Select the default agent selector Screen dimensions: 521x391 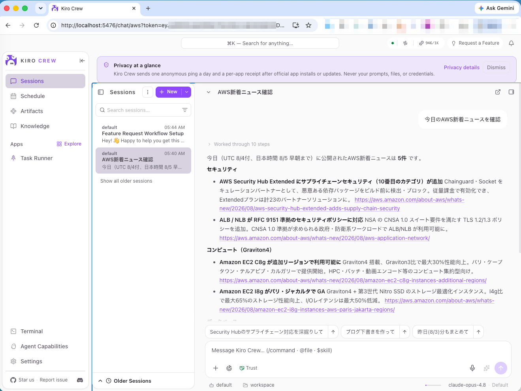[220, 385]
